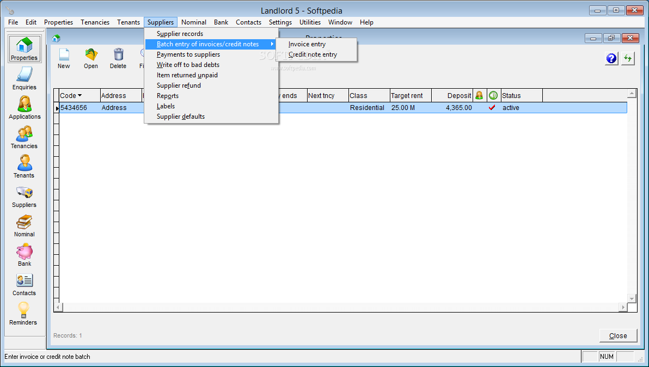The image size is (649, 367).
Task: Expand the Batch entry submenu arrow
Action: [x=272, y=44]
